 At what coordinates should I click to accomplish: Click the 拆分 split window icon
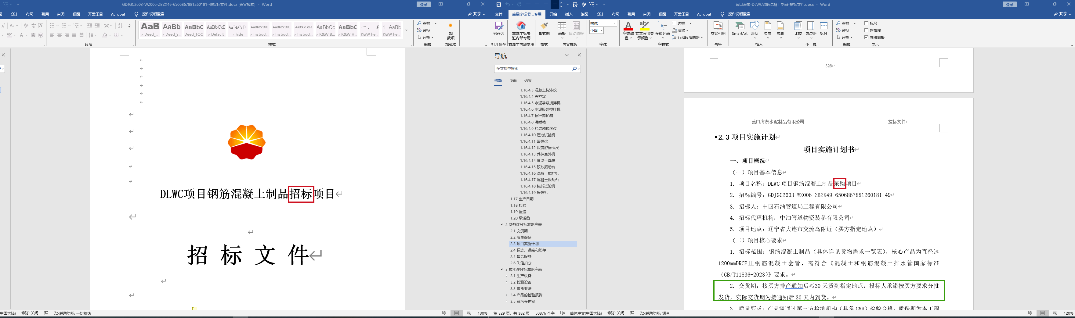[x=824, y=28]
